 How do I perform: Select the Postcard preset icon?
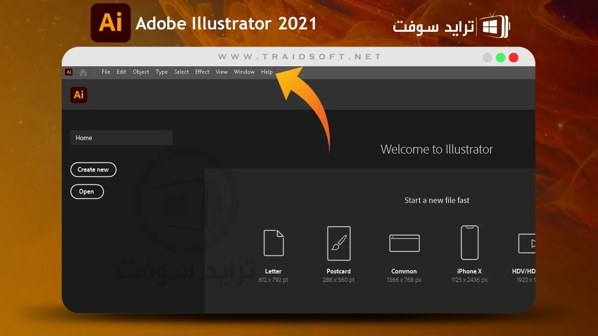tap(339, 243)
